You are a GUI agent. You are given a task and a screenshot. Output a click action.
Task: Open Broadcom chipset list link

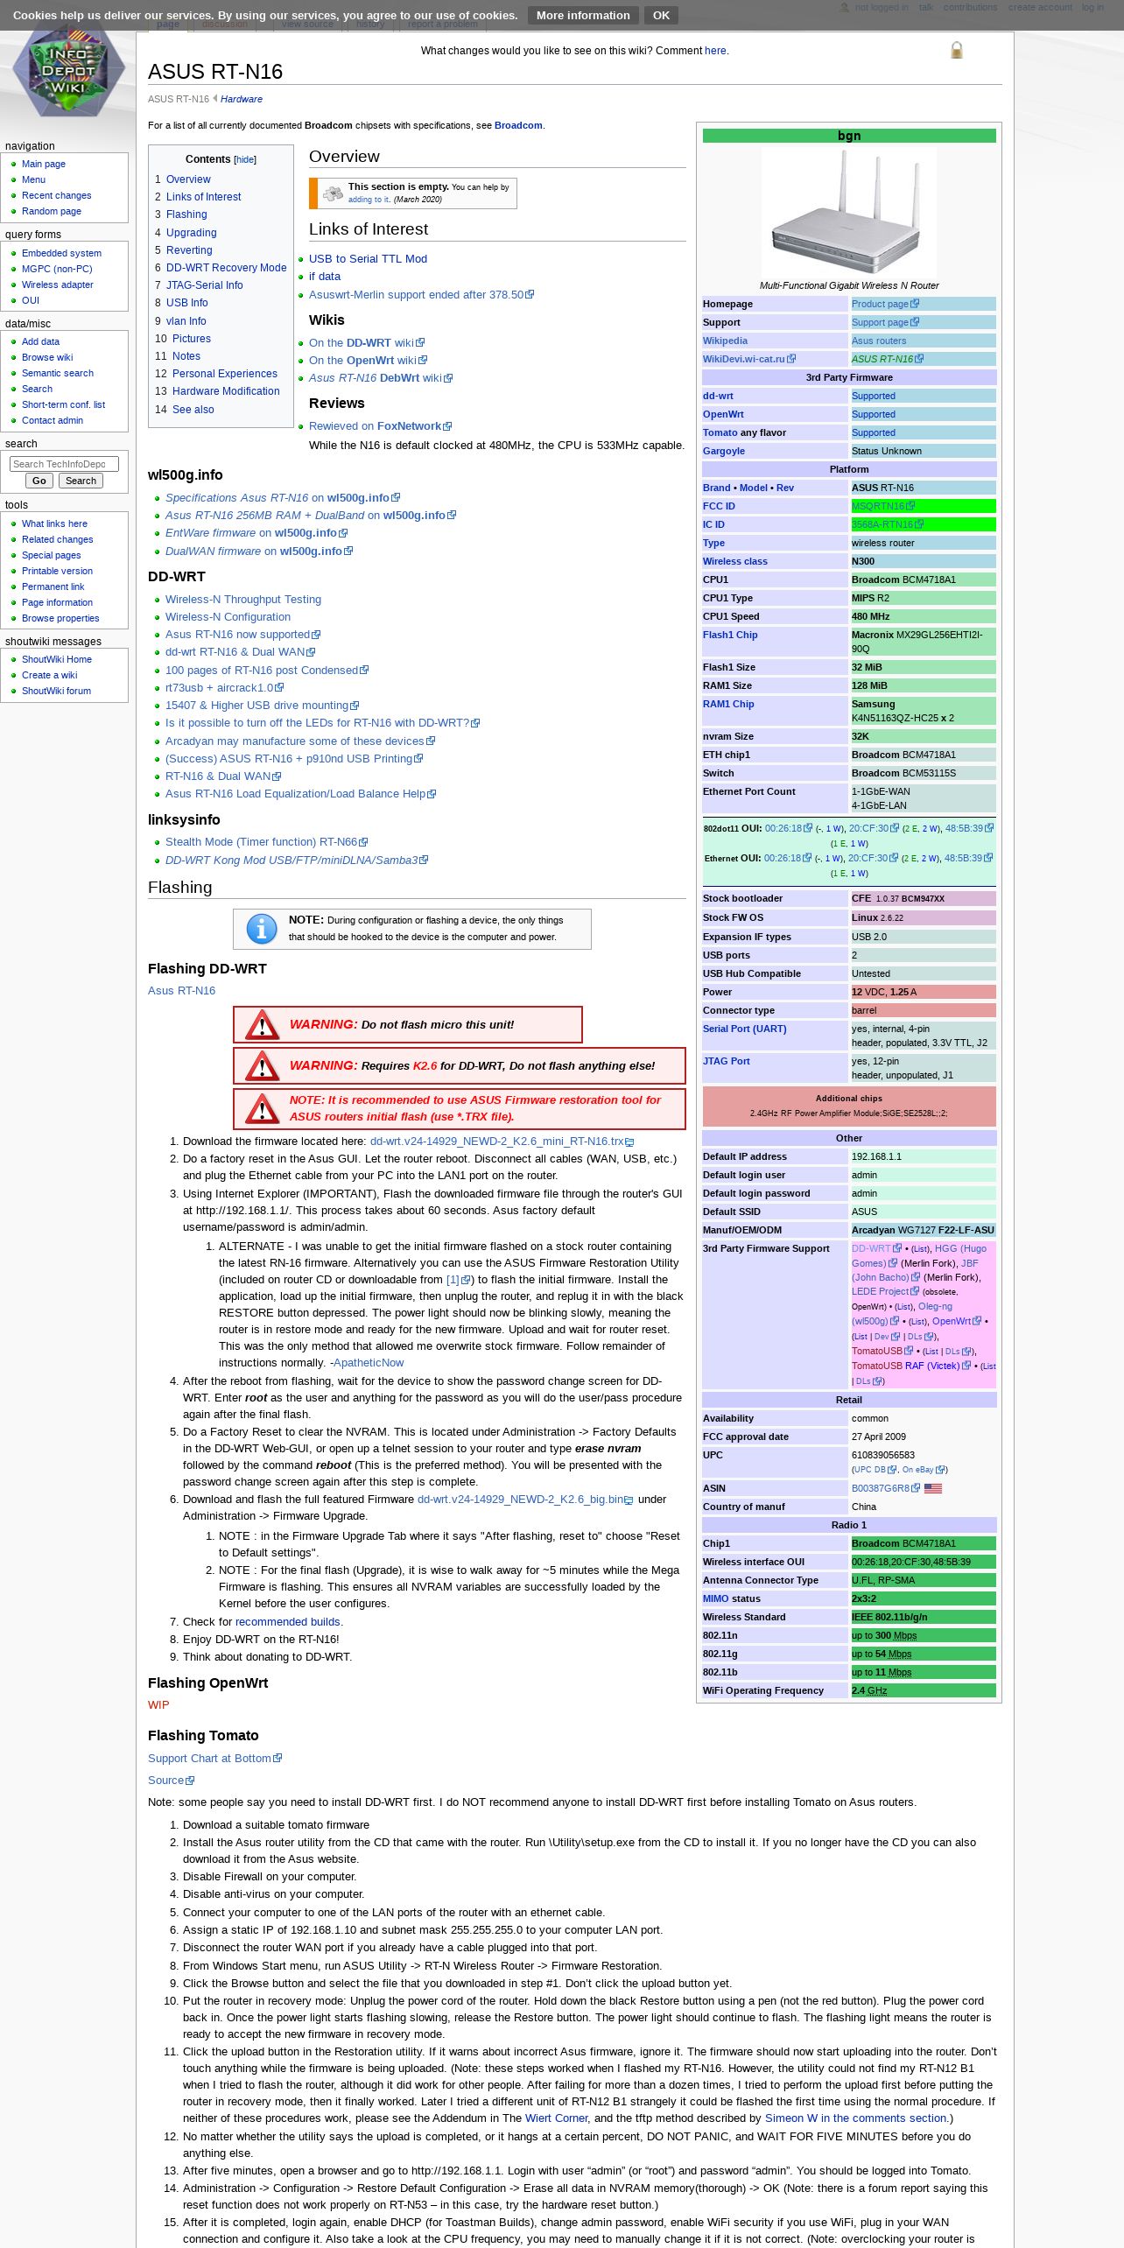click(518, 125)
